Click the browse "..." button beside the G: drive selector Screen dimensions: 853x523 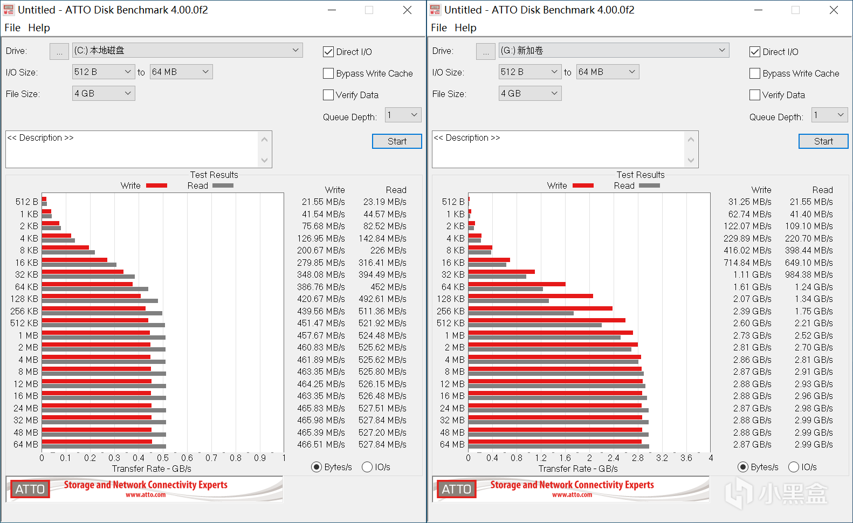pos(486,51)
